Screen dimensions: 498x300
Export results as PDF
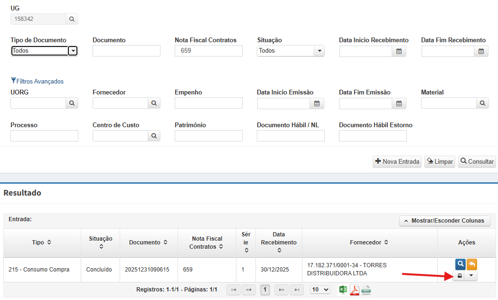tap(354, 290)
